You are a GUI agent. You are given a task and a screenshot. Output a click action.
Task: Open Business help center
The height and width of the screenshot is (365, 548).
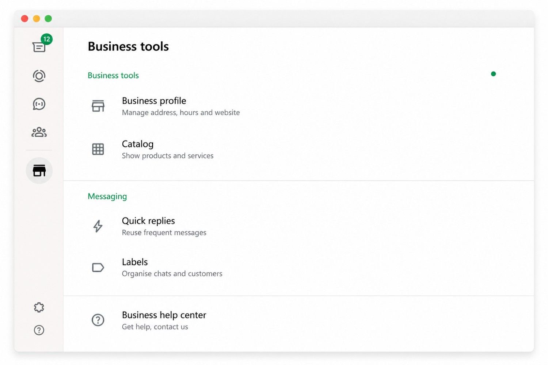pyautogui.click(x=298, y=320)
